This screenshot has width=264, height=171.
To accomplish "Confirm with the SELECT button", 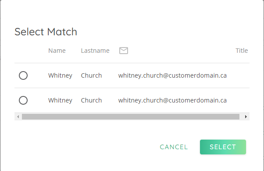I will pyautogui.click(x=223, y=147).
